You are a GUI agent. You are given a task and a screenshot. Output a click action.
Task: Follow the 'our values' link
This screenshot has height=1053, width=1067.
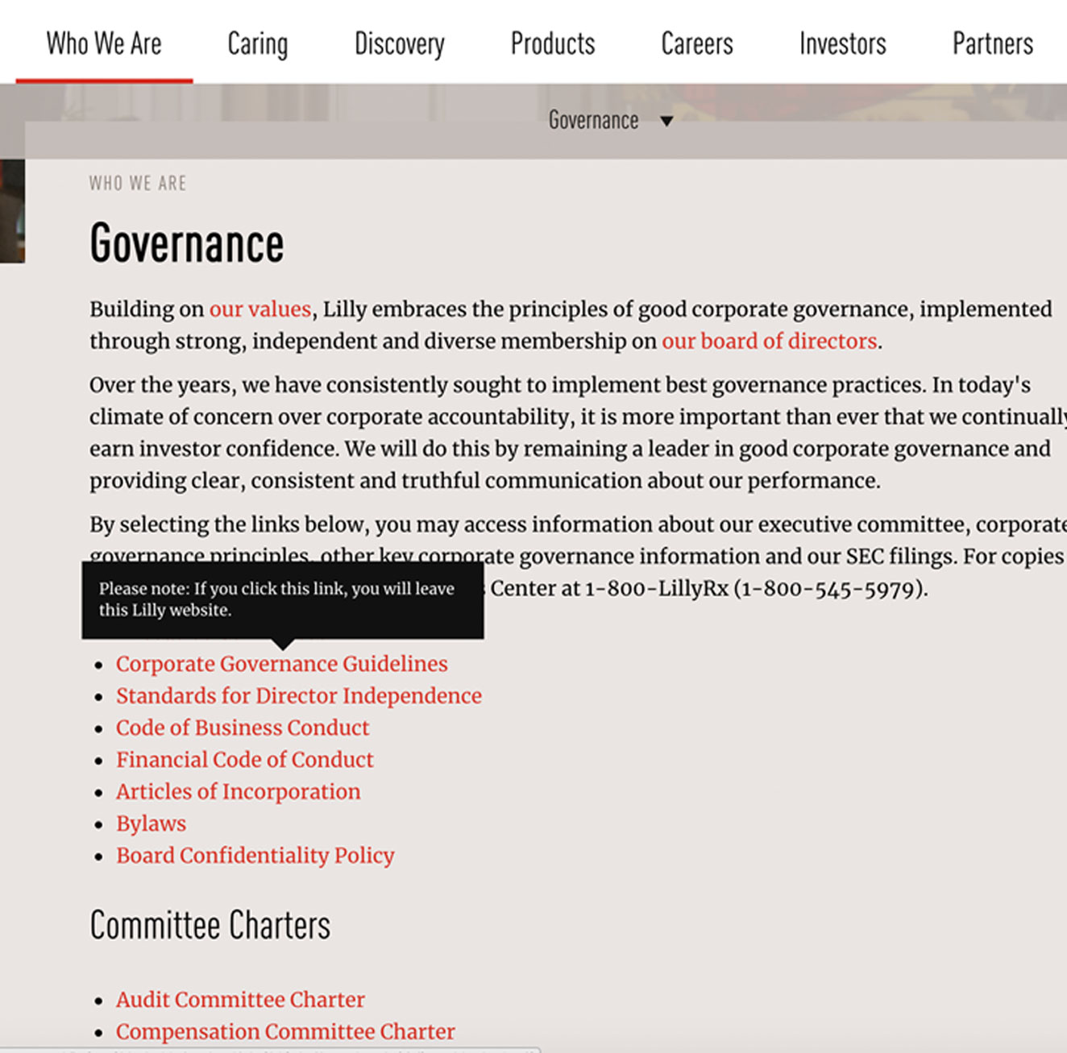(259, 309)
